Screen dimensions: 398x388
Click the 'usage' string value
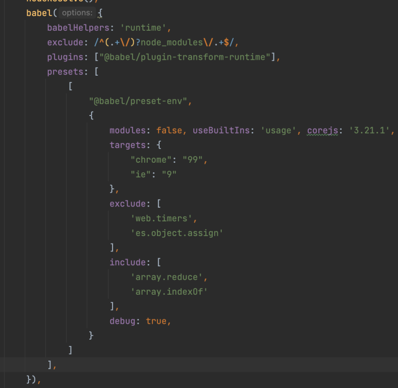(278, 130)
